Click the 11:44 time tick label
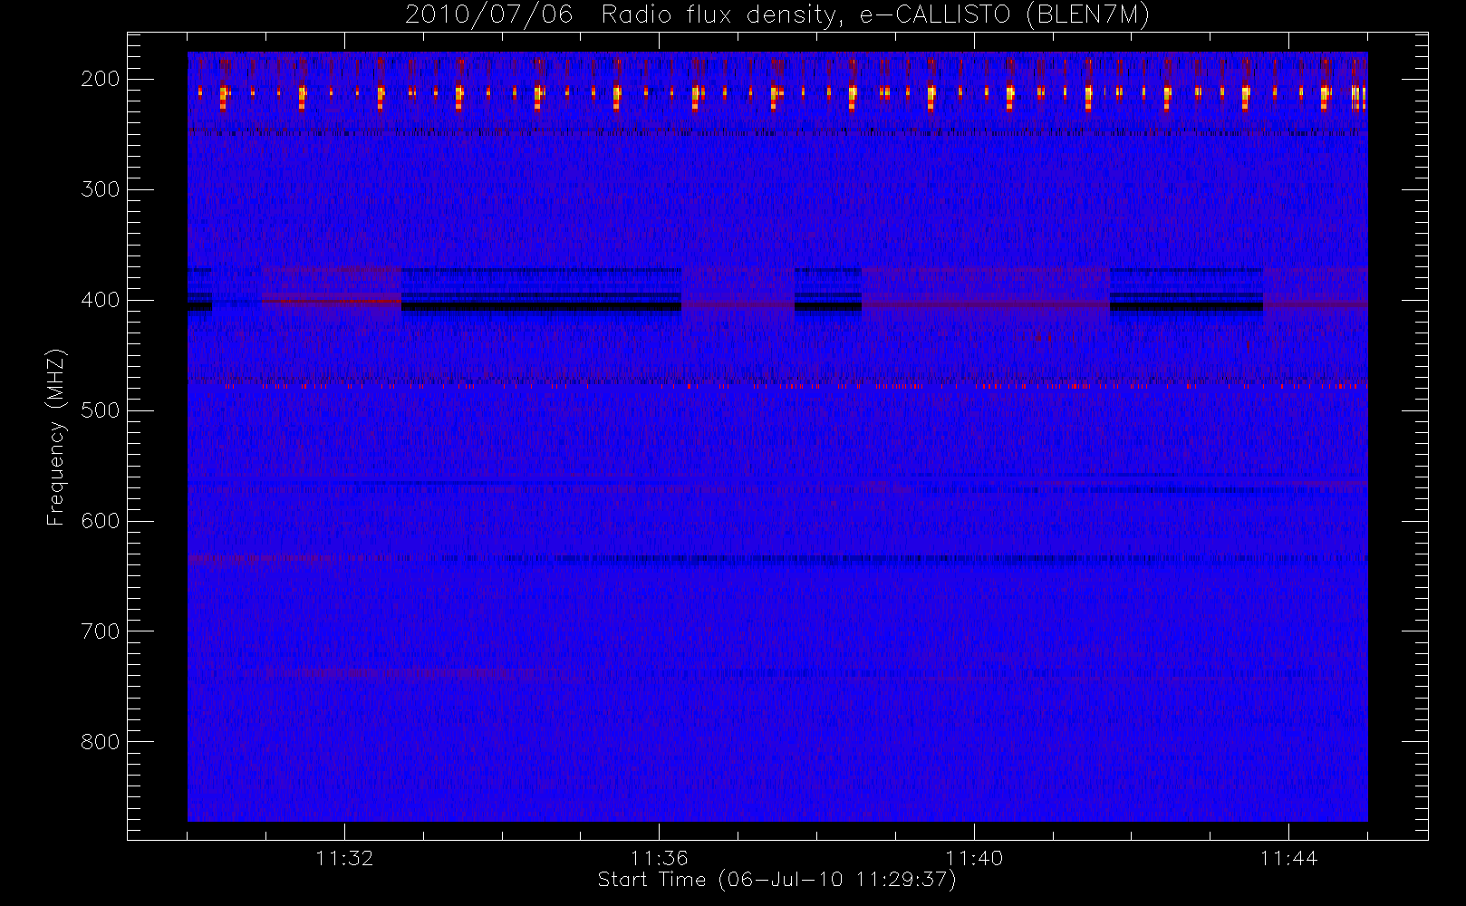 tap(1288, 858)
